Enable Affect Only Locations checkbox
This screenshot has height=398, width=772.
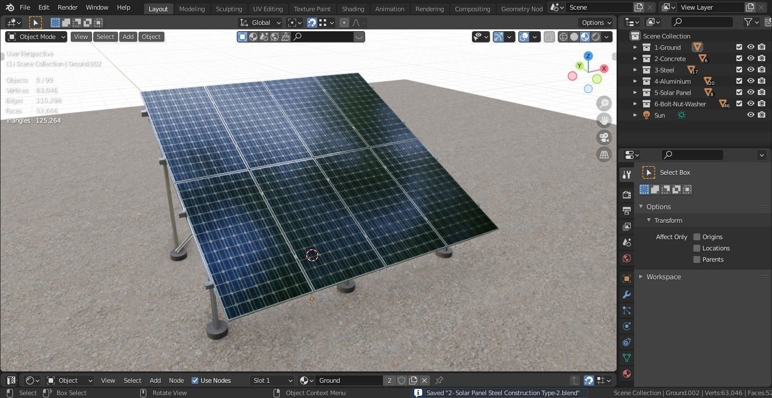[697, 248]
